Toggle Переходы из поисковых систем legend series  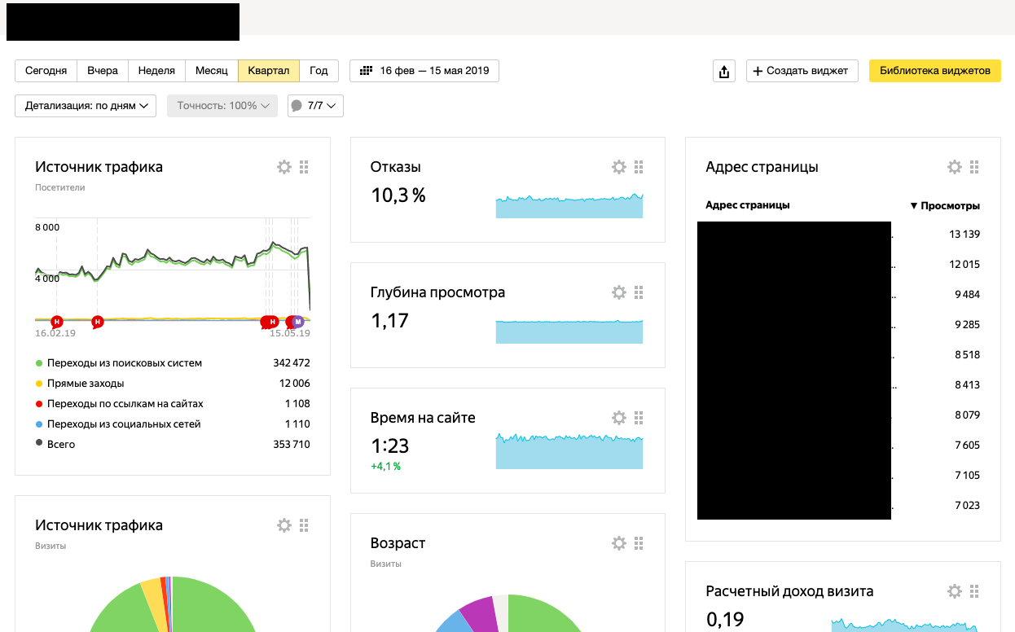click(x=118, y=363)
